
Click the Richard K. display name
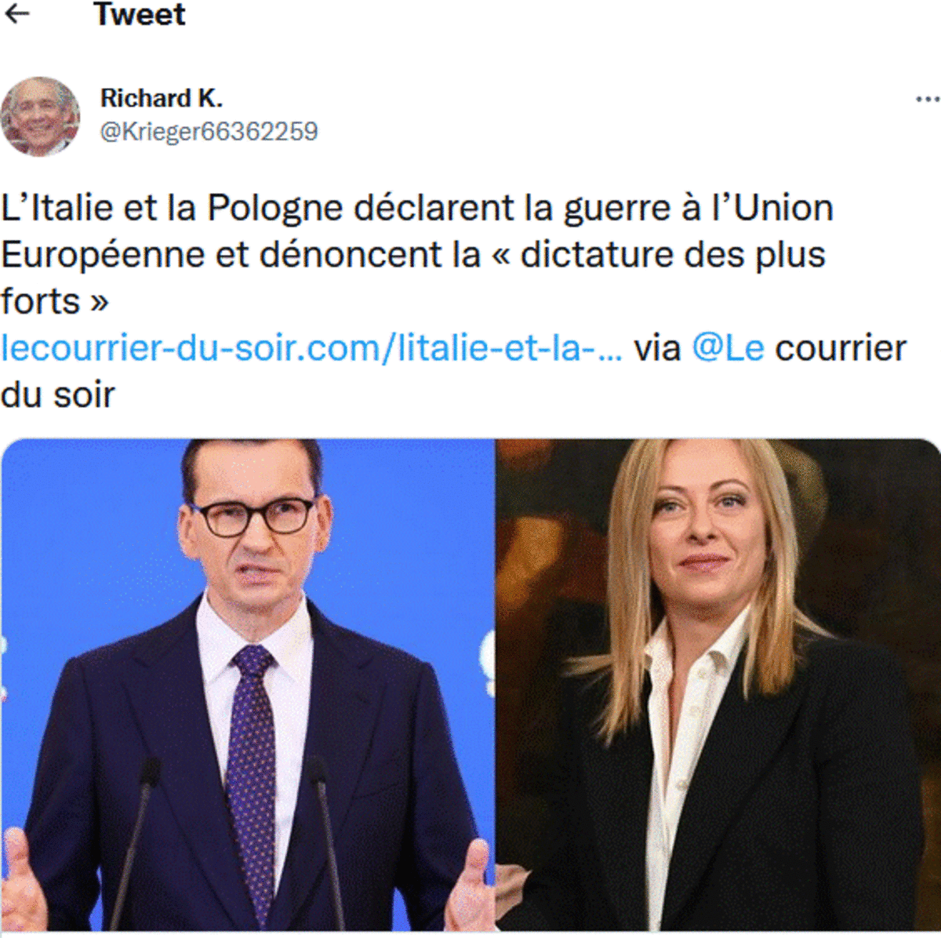162,98
